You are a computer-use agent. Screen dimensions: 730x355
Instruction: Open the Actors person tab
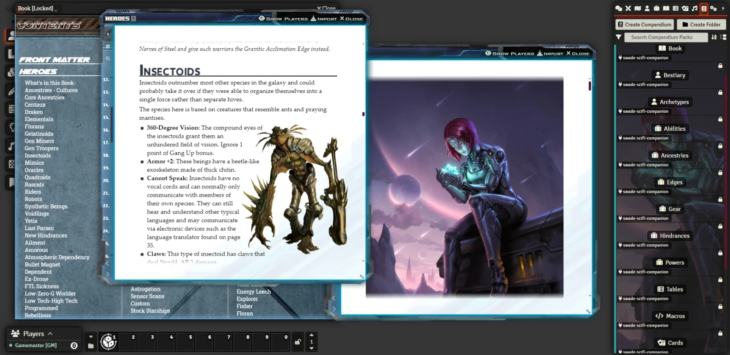point(647,8)
